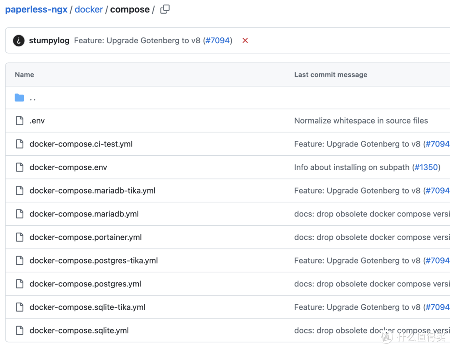Open the #1350 pull request link
450x348 pixels.
pyautogui.click(x=426, y=167)
